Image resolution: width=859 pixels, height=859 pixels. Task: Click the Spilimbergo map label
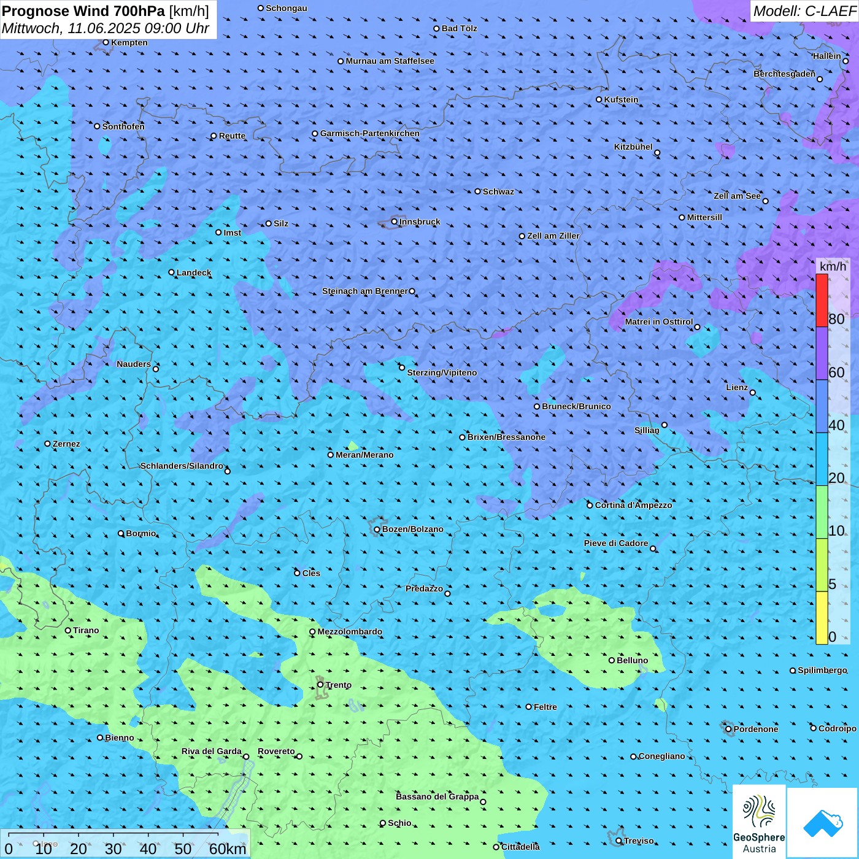click(x=822, y=670)
